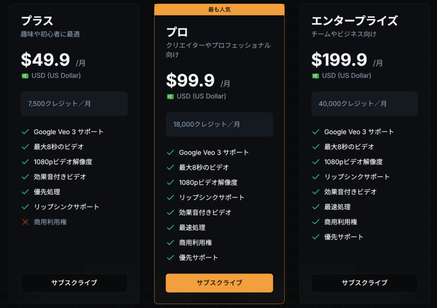Click the 7,500クレジット／月 credit box
The width and height of the screenshot is (437, 308).
point(74,104)
